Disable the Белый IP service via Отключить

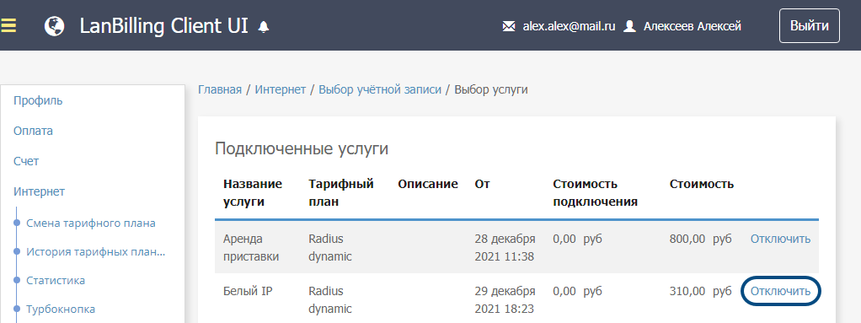pos(780,291)
